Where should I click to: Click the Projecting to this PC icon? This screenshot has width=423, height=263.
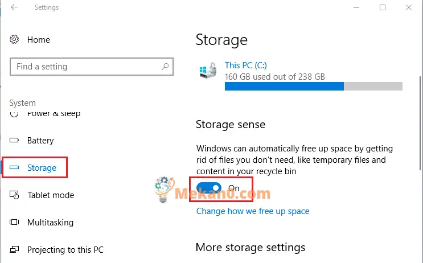[14, 249]
